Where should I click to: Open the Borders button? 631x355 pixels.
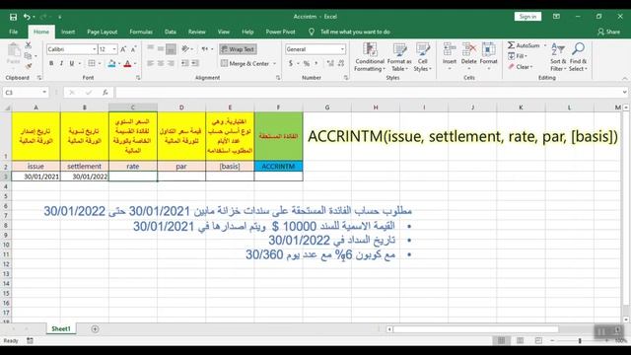[x=92, y=63]
